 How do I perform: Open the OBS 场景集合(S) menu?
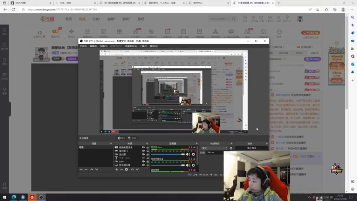pyautogui.click(x=131, y=46)
